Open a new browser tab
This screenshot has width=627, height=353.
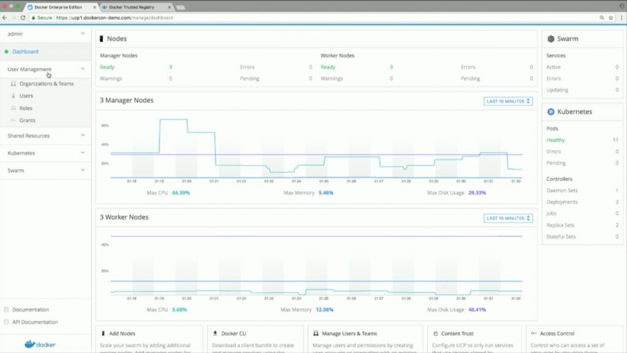[181, 7]
